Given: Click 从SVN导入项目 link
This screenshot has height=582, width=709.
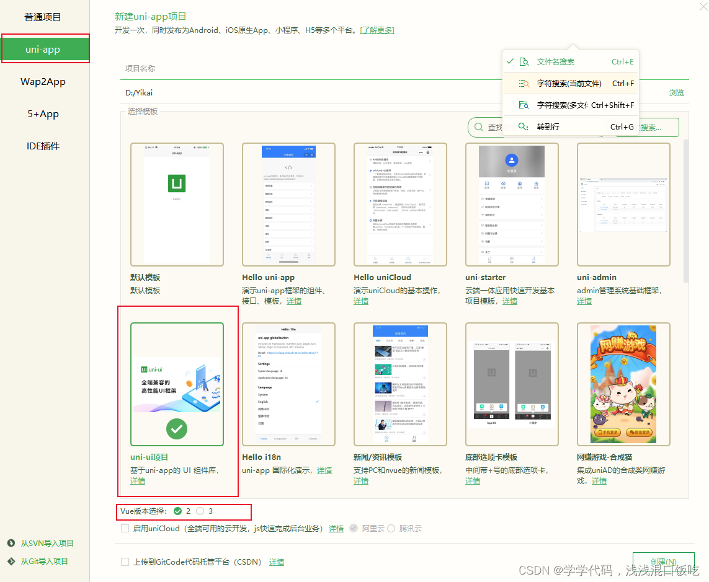Looking at the screenshot, I should (47, 543).
